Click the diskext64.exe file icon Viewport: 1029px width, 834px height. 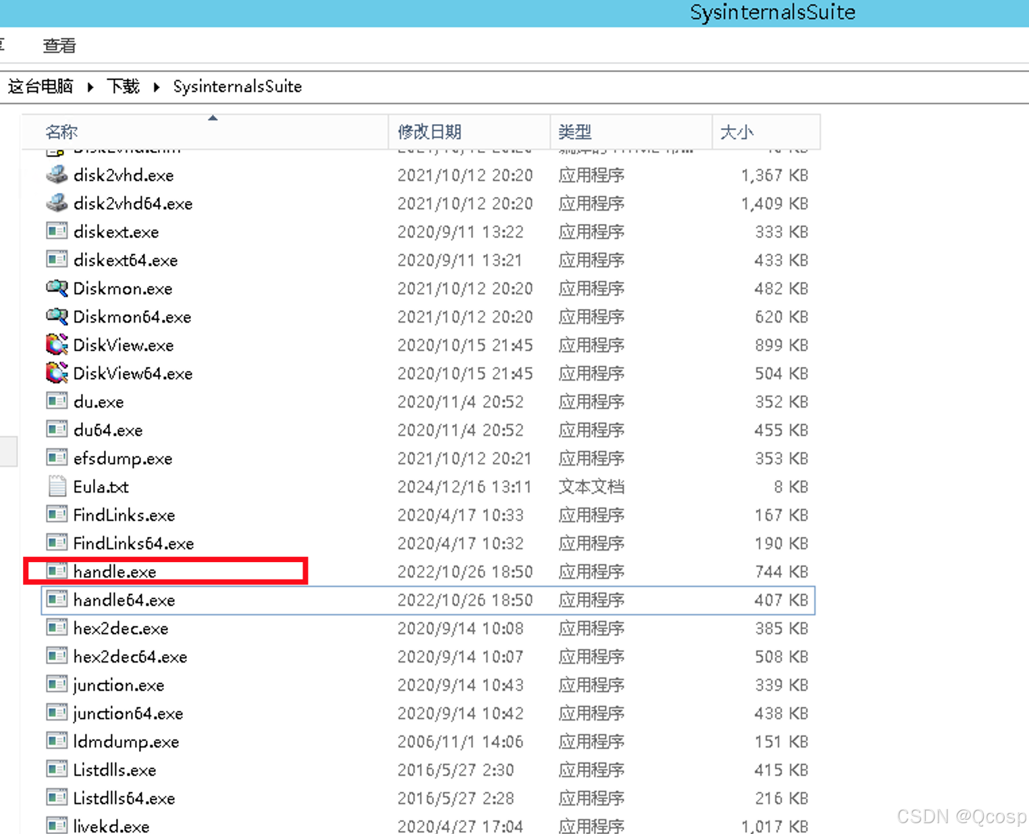click(57, 260)
